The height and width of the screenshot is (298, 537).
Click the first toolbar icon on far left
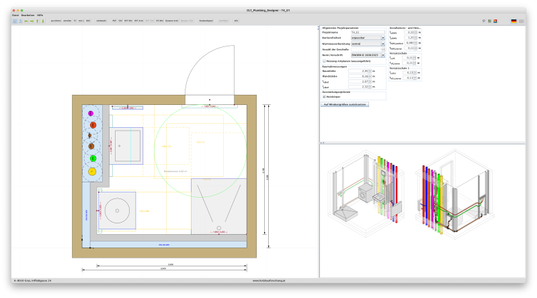(15, 21)
